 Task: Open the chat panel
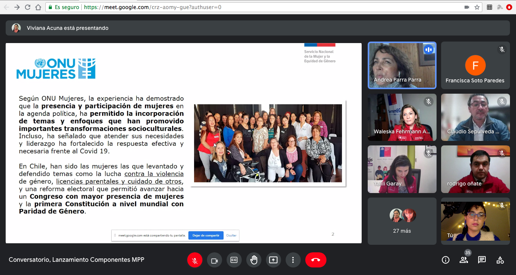pyautogui.click(x=482, y=260)
